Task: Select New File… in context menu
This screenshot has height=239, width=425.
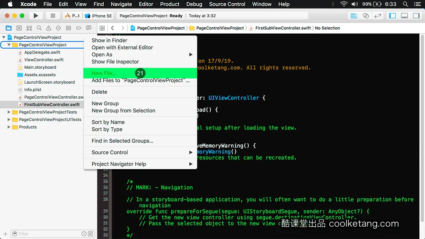Action: [x=140, y=73]
